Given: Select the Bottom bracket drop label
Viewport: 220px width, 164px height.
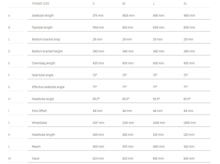Looking at the screenshot, I should click(x=46, y=39).
